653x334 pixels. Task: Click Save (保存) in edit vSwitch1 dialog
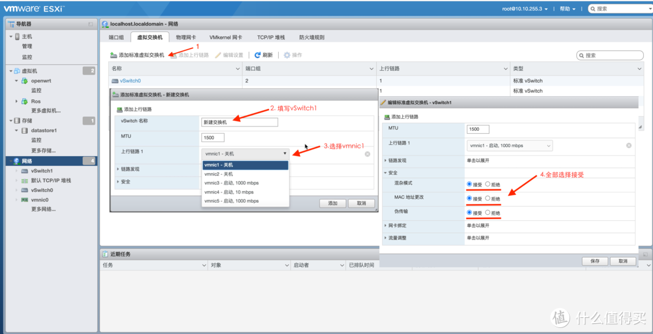pos(595,261)
